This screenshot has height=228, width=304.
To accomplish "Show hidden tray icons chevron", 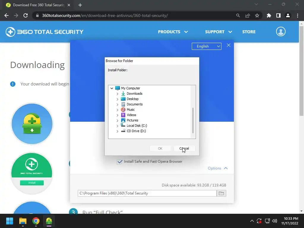I will 252,221.
